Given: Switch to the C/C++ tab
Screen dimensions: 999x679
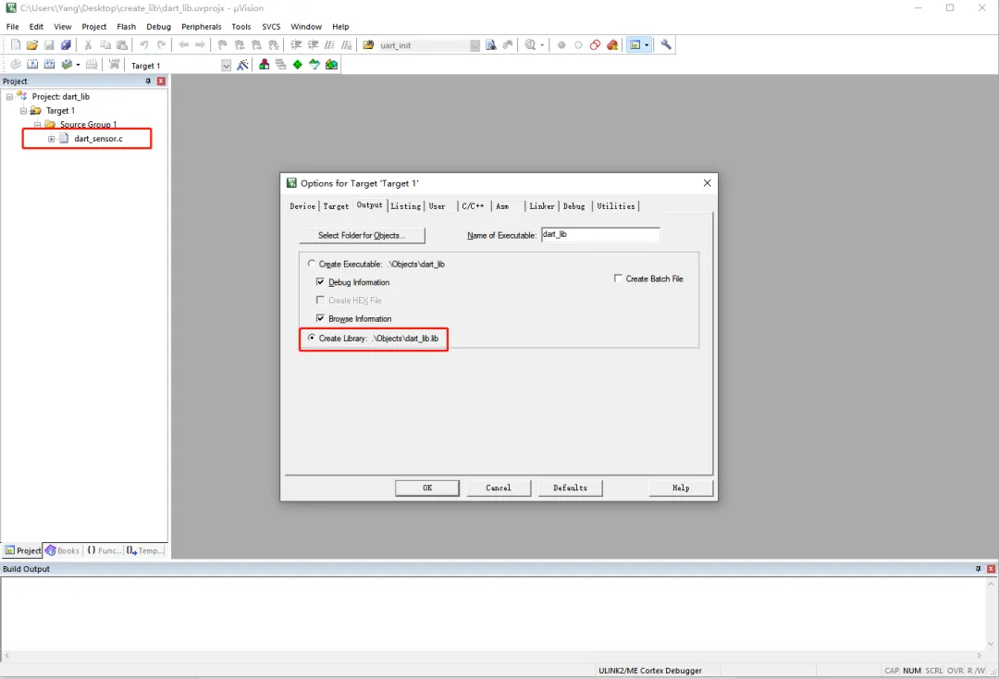Looking at the screenshot, I should 473,205.
